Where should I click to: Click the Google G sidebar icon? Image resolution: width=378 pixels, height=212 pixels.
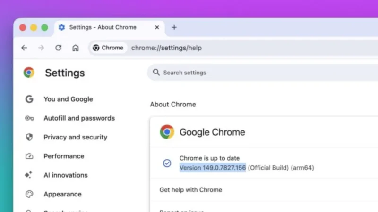pos(29,99)
